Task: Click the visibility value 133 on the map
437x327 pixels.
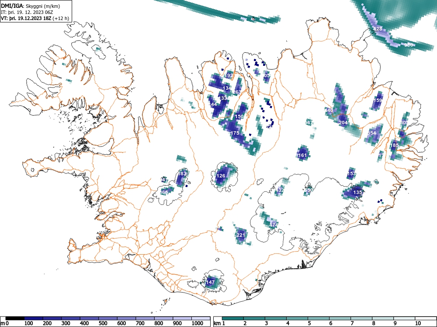Action: pyautogui.click(x=223, y=98)
